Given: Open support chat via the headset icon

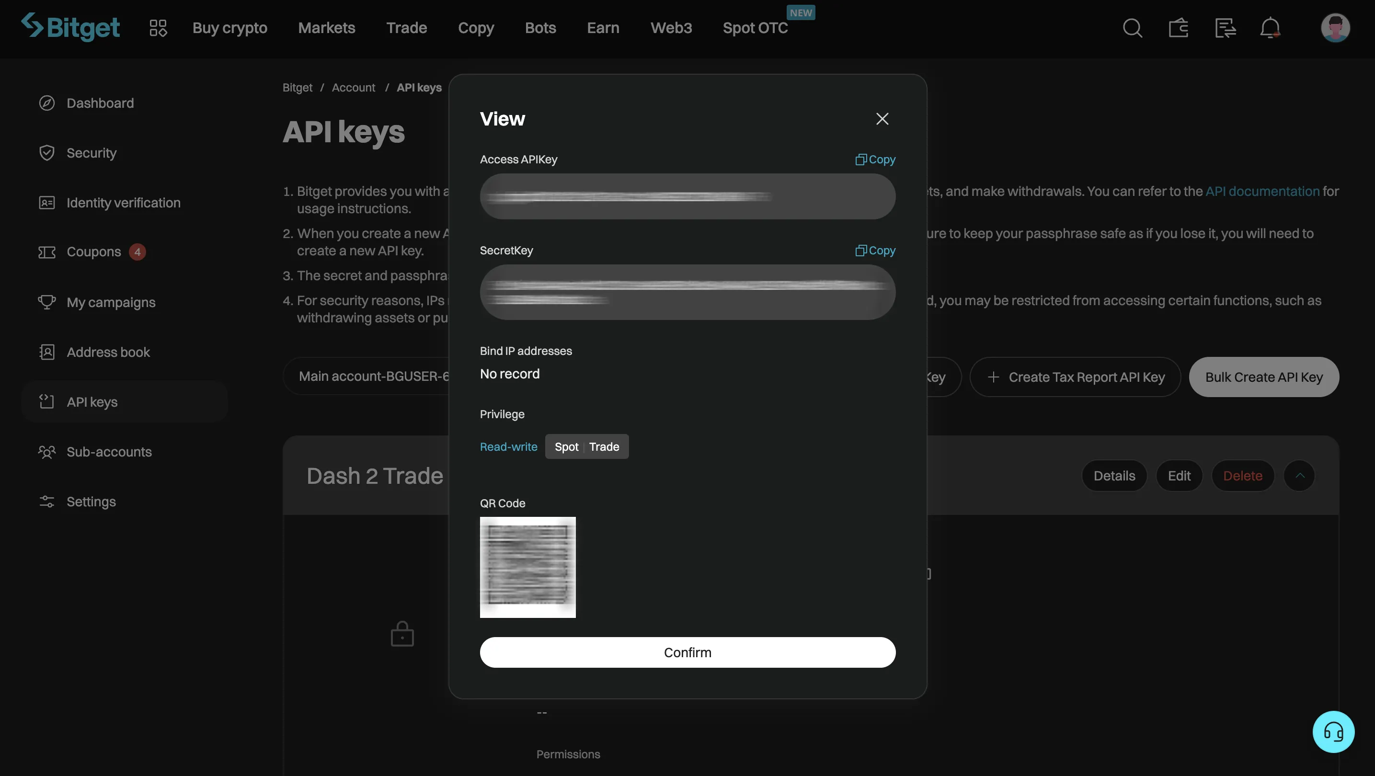Looking at the screenshot, I should pos(1334,732).
